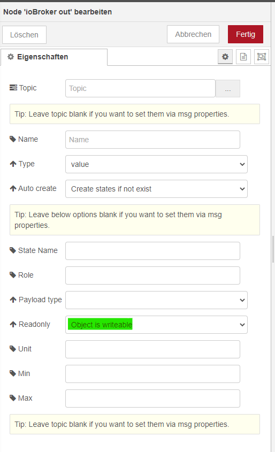Select the Max value field
The image size is (275, 452).
(152, 399)
